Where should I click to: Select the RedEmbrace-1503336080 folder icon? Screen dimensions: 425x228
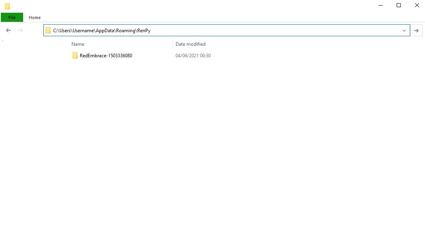pos(75,56)
